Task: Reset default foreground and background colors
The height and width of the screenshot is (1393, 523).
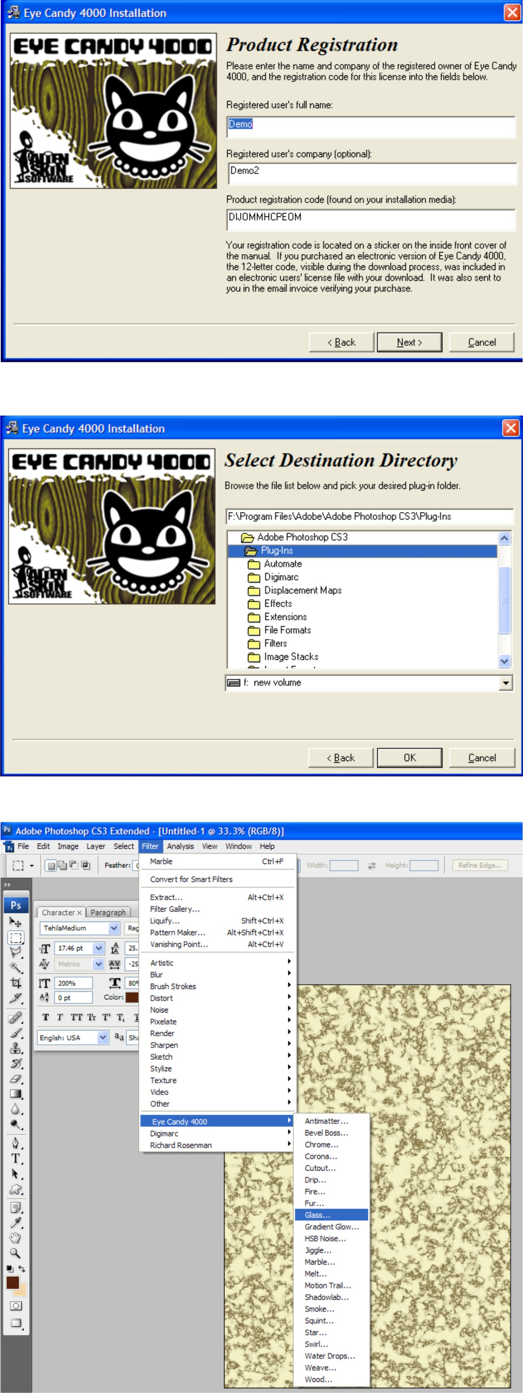Action: pyautogui.click(x=10, y=1269)
